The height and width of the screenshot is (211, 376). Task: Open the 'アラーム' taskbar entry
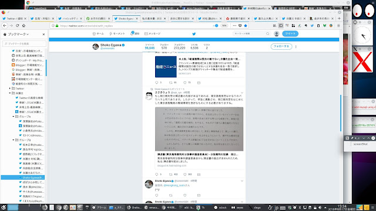(99, 207)
